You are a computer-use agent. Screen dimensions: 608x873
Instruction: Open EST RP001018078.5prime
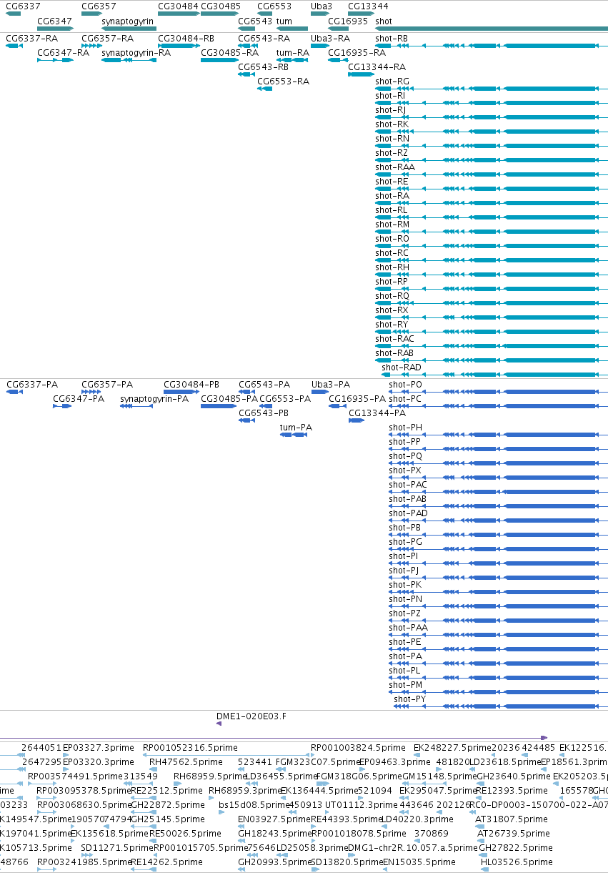coord(358,834)
